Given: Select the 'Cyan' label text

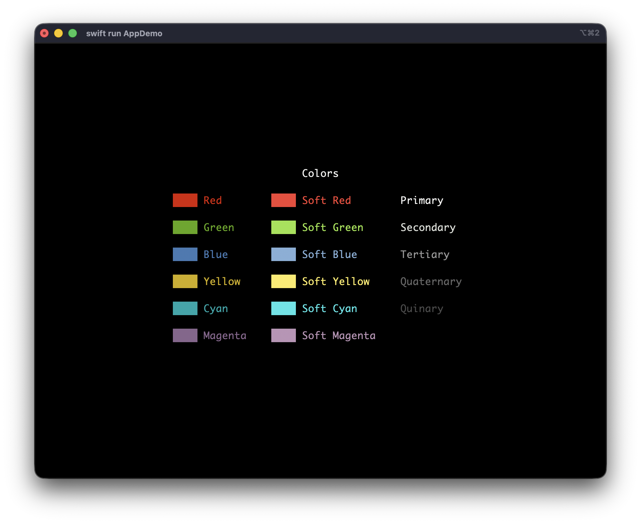Looking at the screenshot, I should coord(216,309).
